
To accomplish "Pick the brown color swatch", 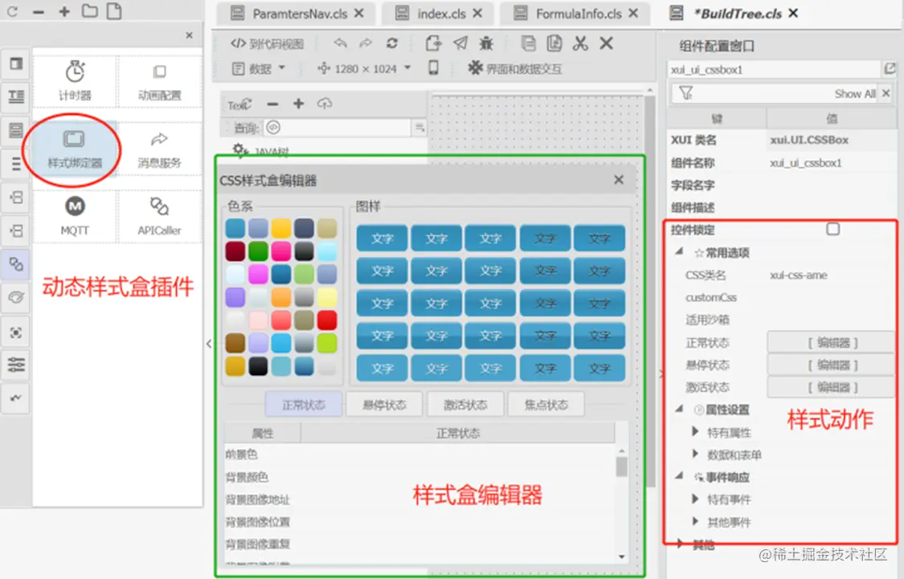I will (x=235, y=344).
